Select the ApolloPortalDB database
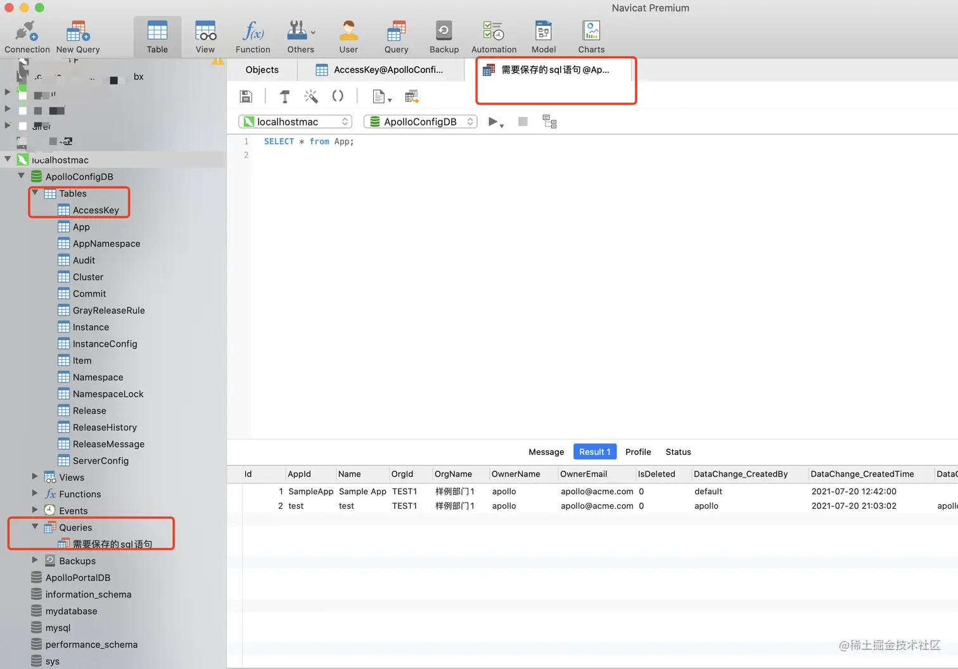Image resolution: width=958 pixels, height=669 pixels. pos(78,578)
